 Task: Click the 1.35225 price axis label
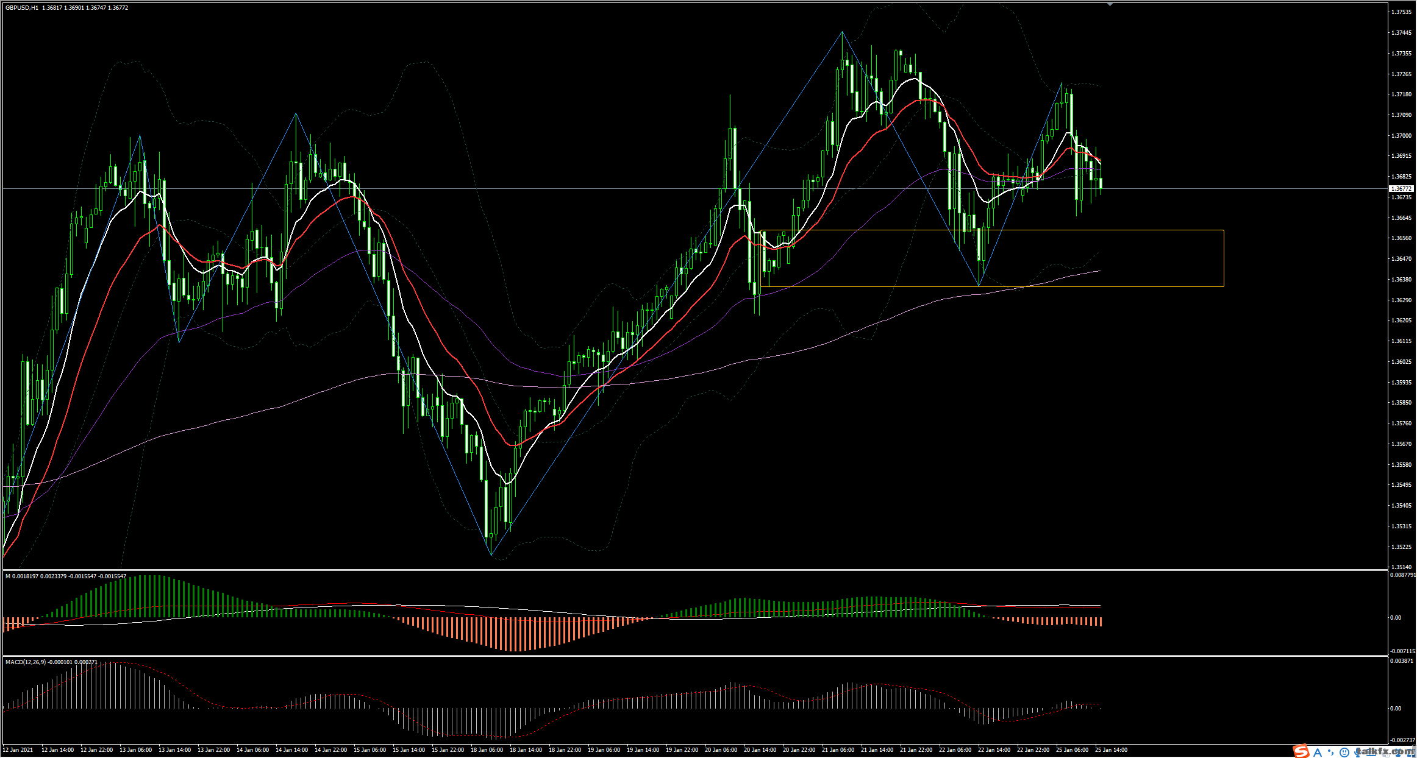[x=1401, y=547]
